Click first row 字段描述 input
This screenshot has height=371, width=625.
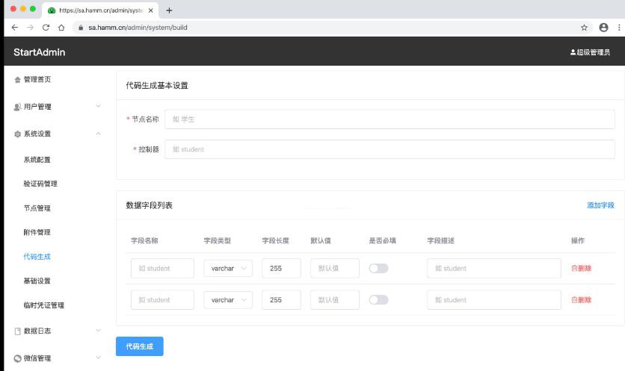click(494, 268)
